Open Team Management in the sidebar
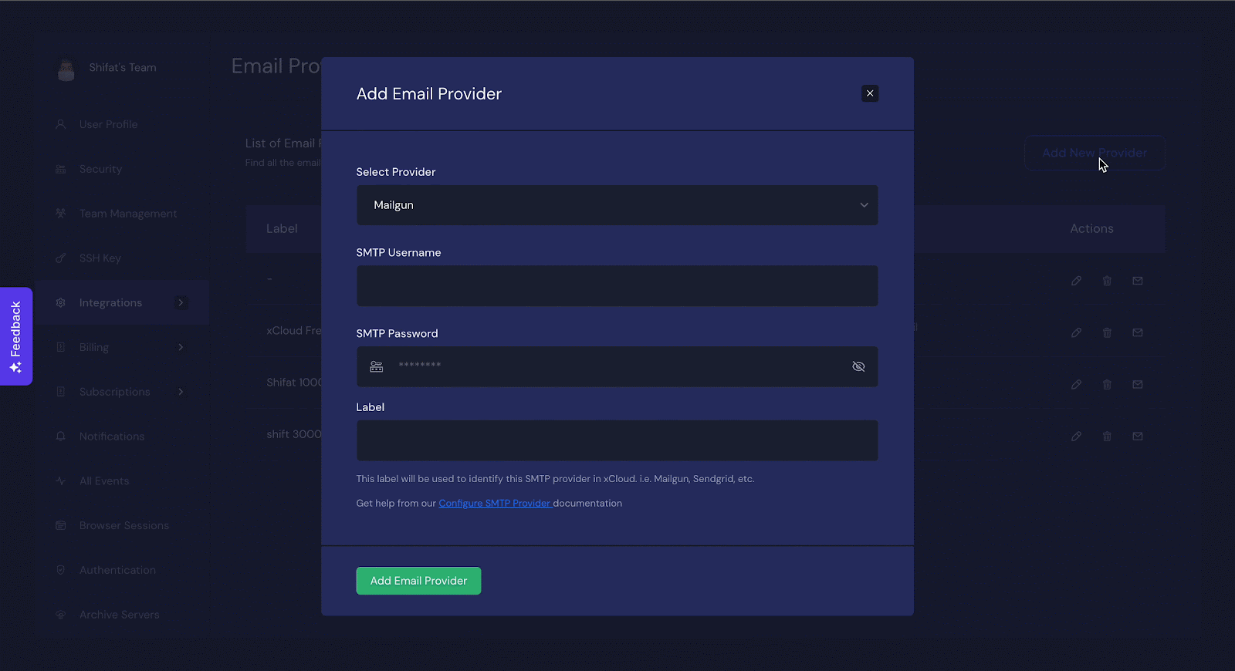Image resolution: width=1235 pixels, height=671 pixels. (x=128, y=214)
